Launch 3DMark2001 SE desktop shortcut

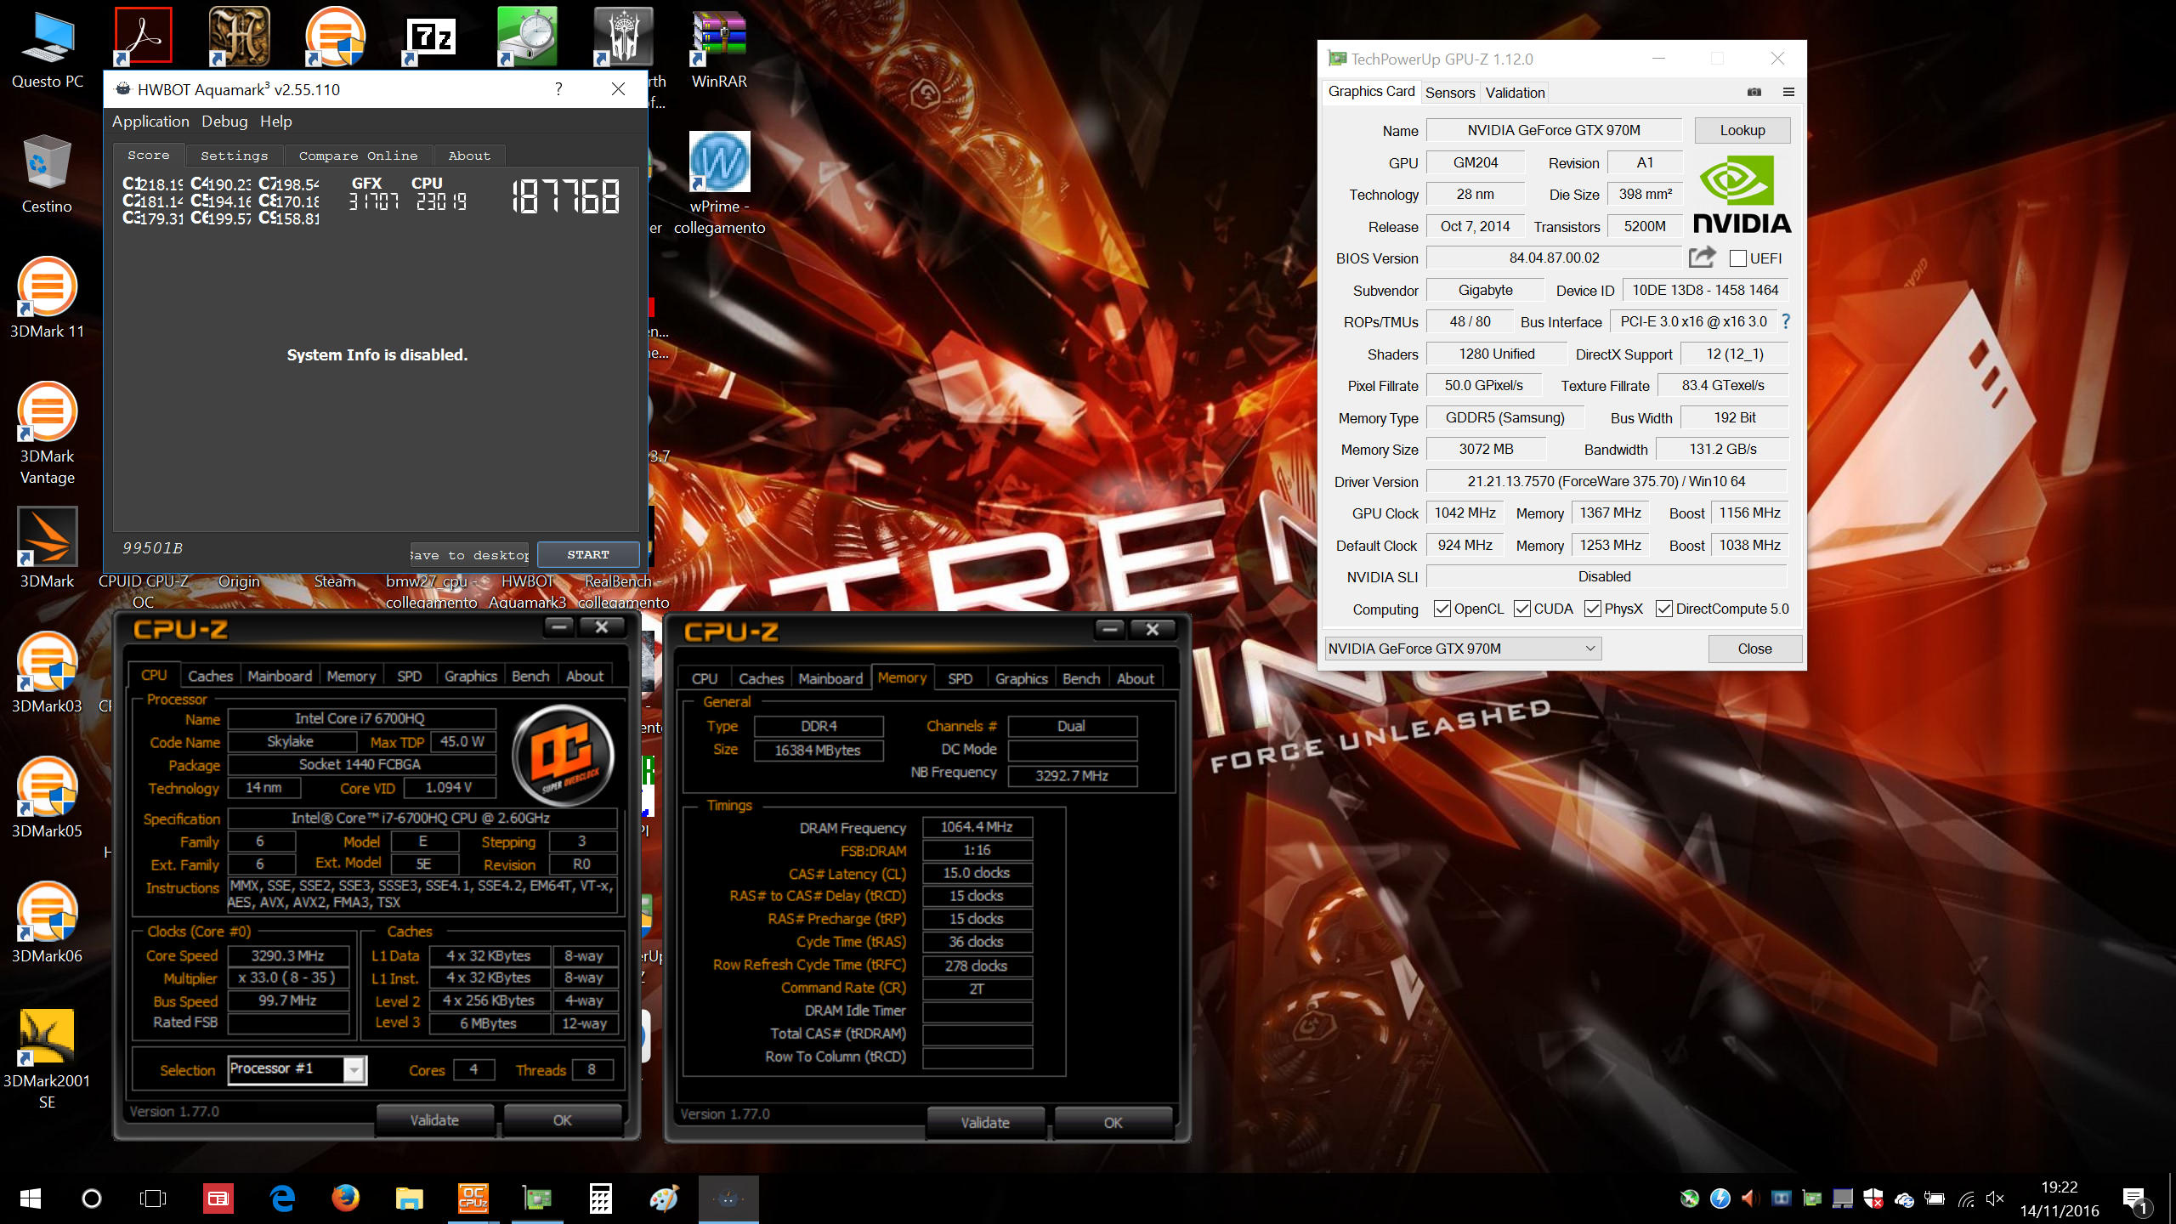pyautogui.click(x=47, y=1058)
